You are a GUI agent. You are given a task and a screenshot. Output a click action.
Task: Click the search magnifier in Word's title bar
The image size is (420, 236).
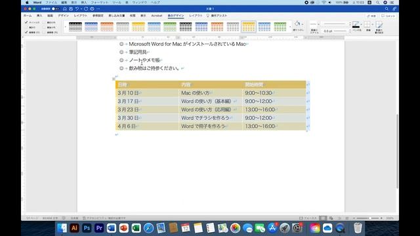click(x=387, y=9)
